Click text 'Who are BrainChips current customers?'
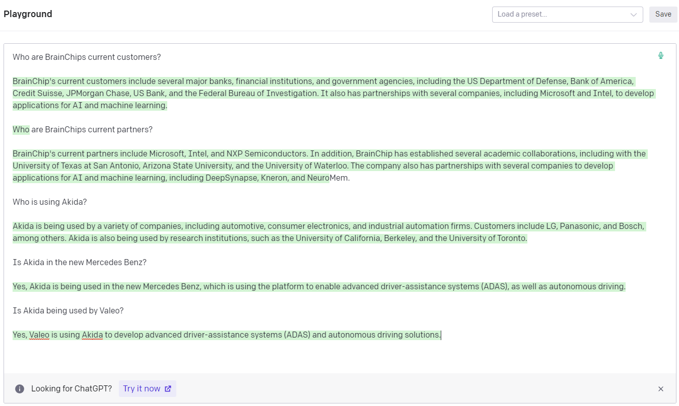The height and width of the screenshot is (406, 679). (87, 57)
